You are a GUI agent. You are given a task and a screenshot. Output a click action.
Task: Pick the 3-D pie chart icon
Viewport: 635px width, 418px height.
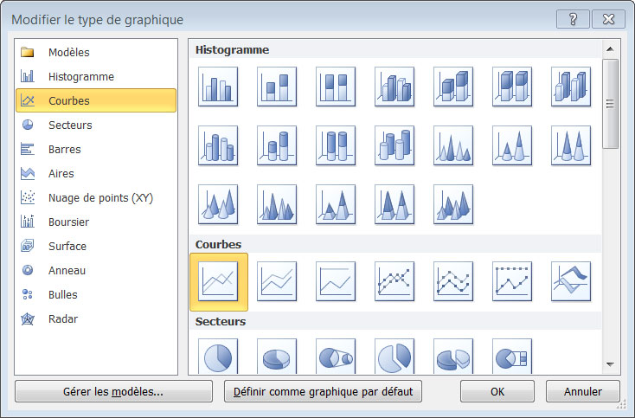click(277, 357)
